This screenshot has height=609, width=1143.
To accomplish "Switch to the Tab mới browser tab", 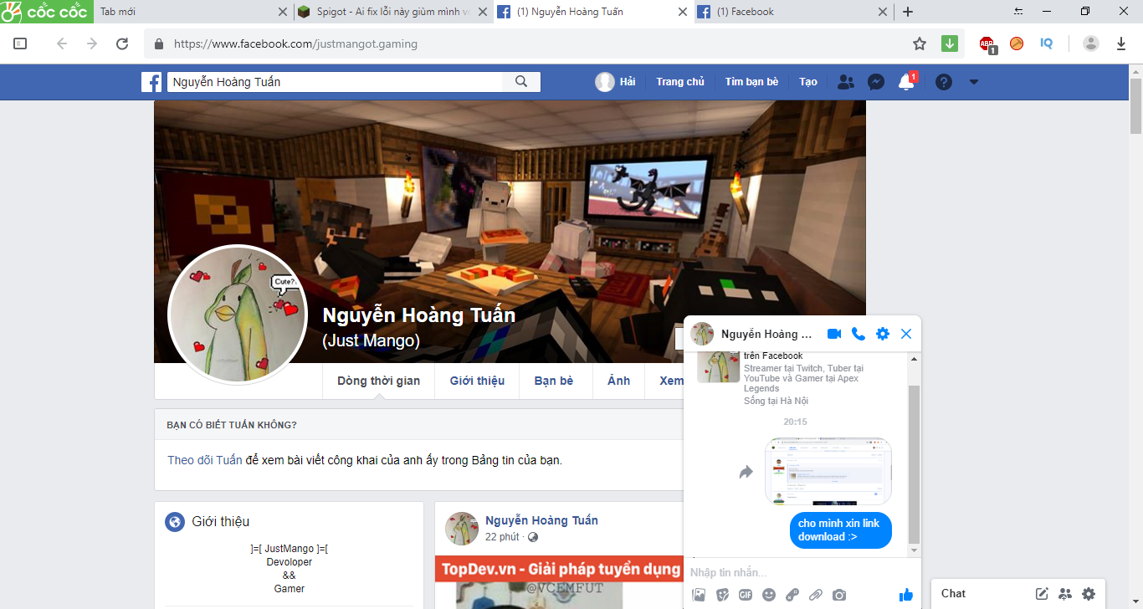I will click(194, 12).
